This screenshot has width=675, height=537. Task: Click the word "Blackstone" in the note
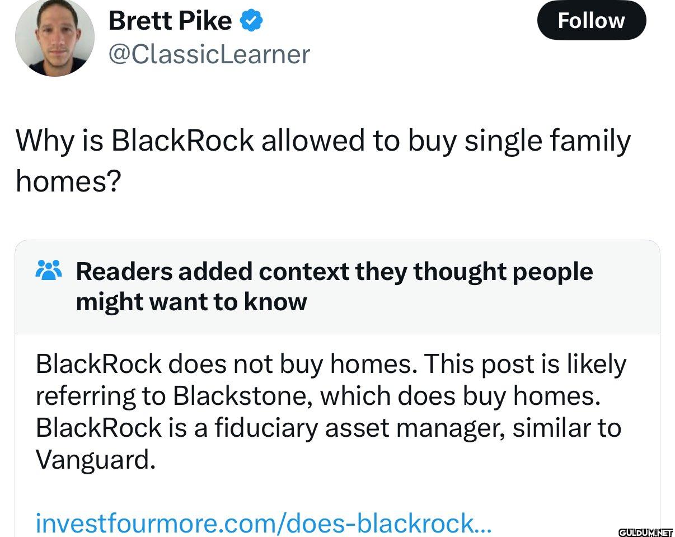pyautogui.click(x=241, y=396)
